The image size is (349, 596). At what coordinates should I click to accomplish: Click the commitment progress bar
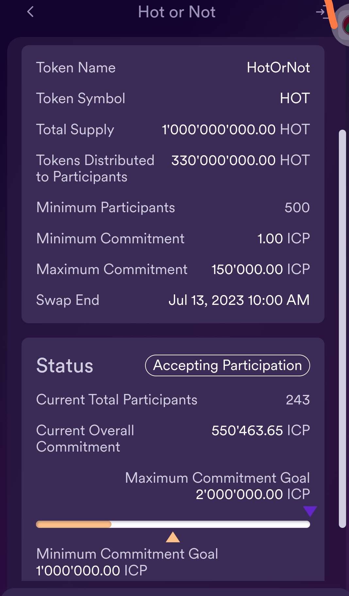pos(173,524)
